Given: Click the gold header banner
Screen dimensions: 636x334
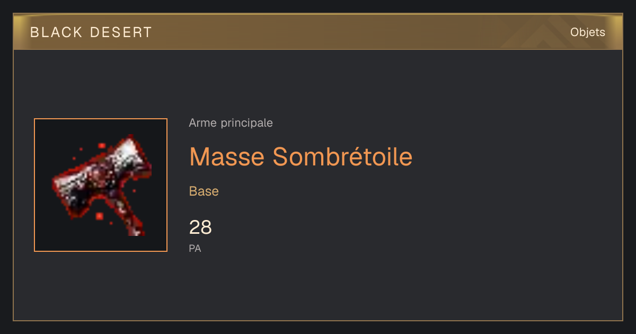Looking at the screenshot, I should coord(318,32).
